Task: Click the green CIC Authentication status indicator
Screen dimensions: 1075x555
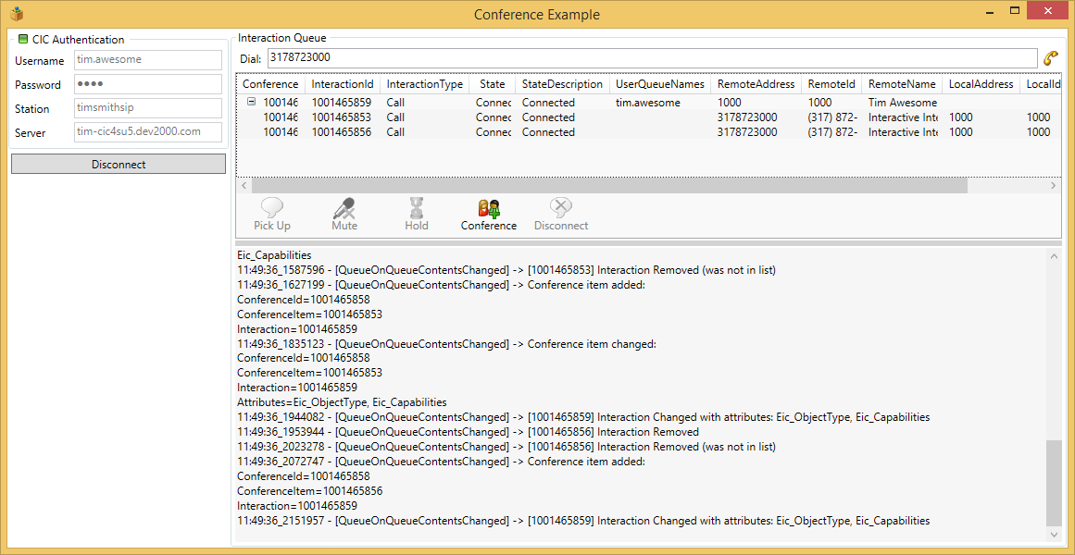Action: (x=23, y=39)
